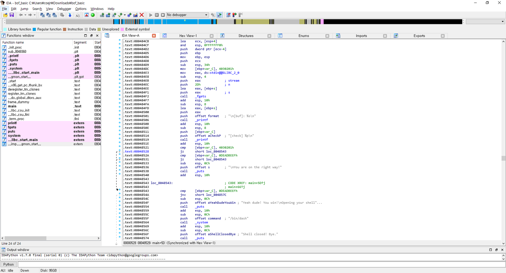Screen dimensions: 506x273
Task: Terminate process with the stop icon
Action: tap(162, 15)
